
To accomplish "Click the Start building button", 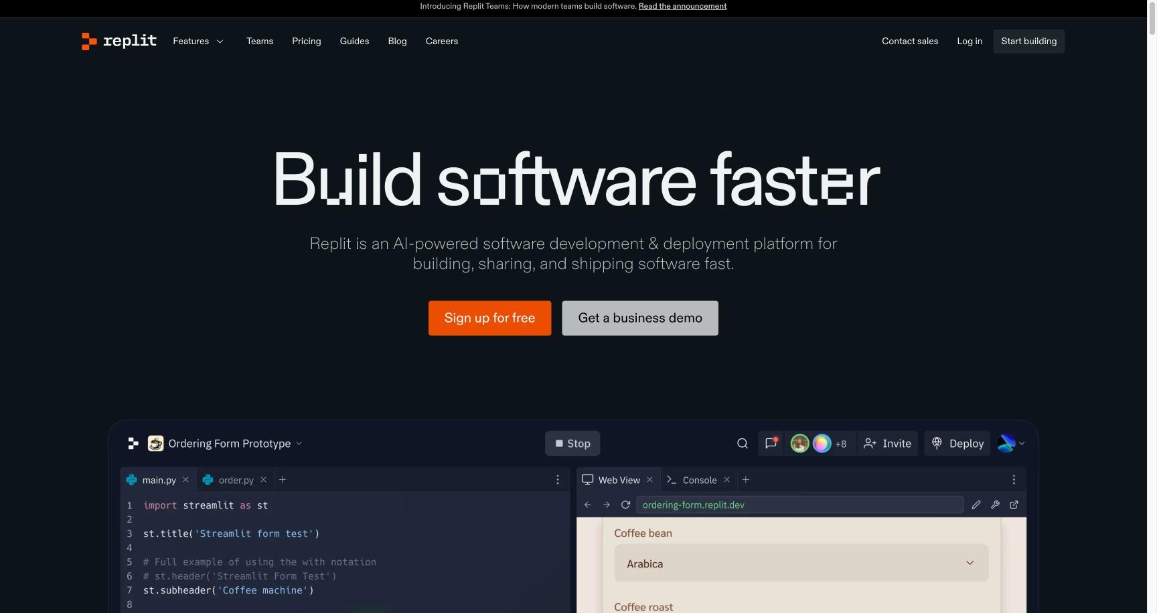I will [1029, 41].
